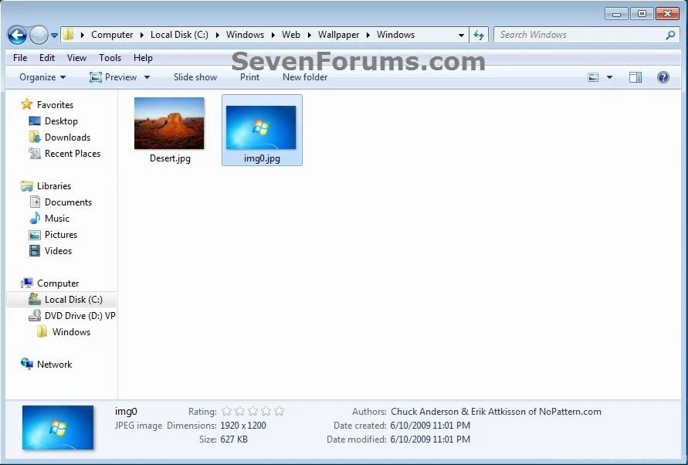Screen dimensions: 688x465
Task: Click Print in the toolbar
Action: click(x=249, y=77)
